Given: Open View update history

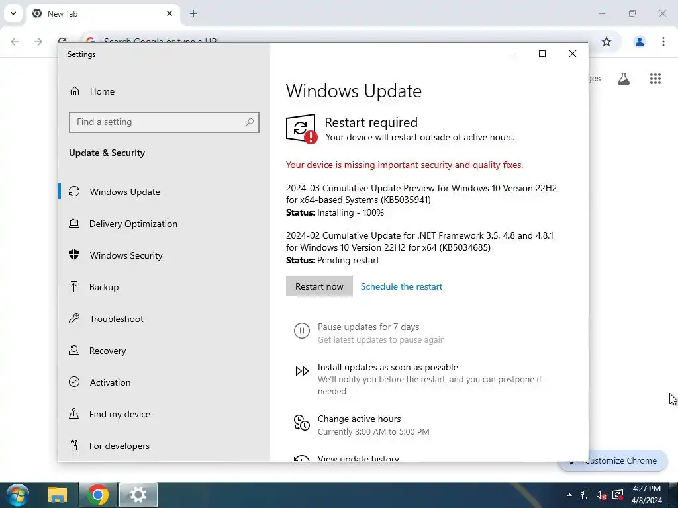Looking at the screenshot, I should (358, 458).
